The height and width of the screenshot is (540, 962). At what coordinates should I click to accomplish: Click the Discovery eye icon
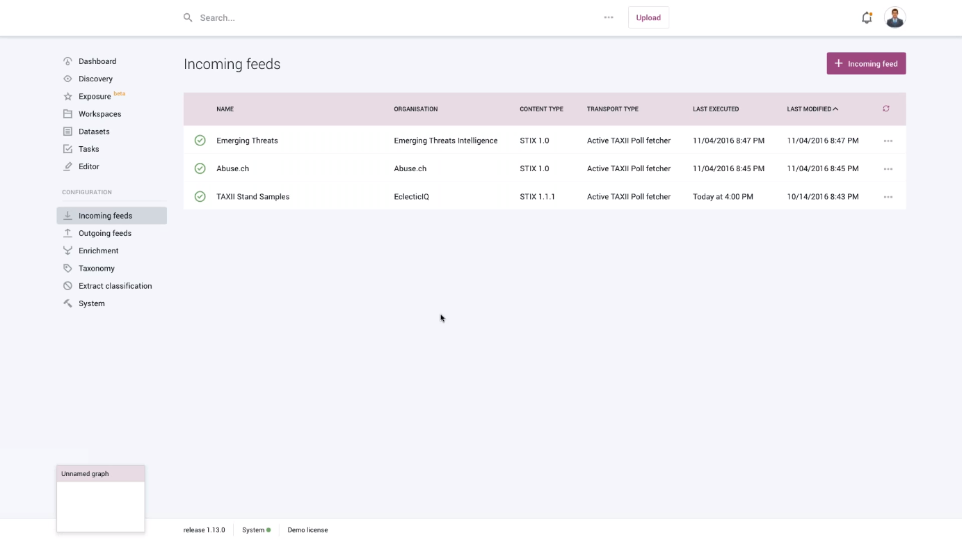point(67,79)
